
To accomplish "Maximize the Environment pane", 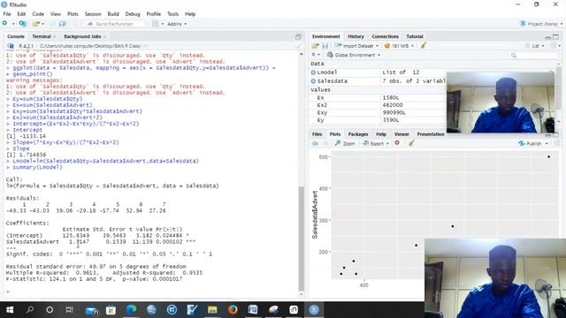I will pyautogui.click(x=556, y=37).
